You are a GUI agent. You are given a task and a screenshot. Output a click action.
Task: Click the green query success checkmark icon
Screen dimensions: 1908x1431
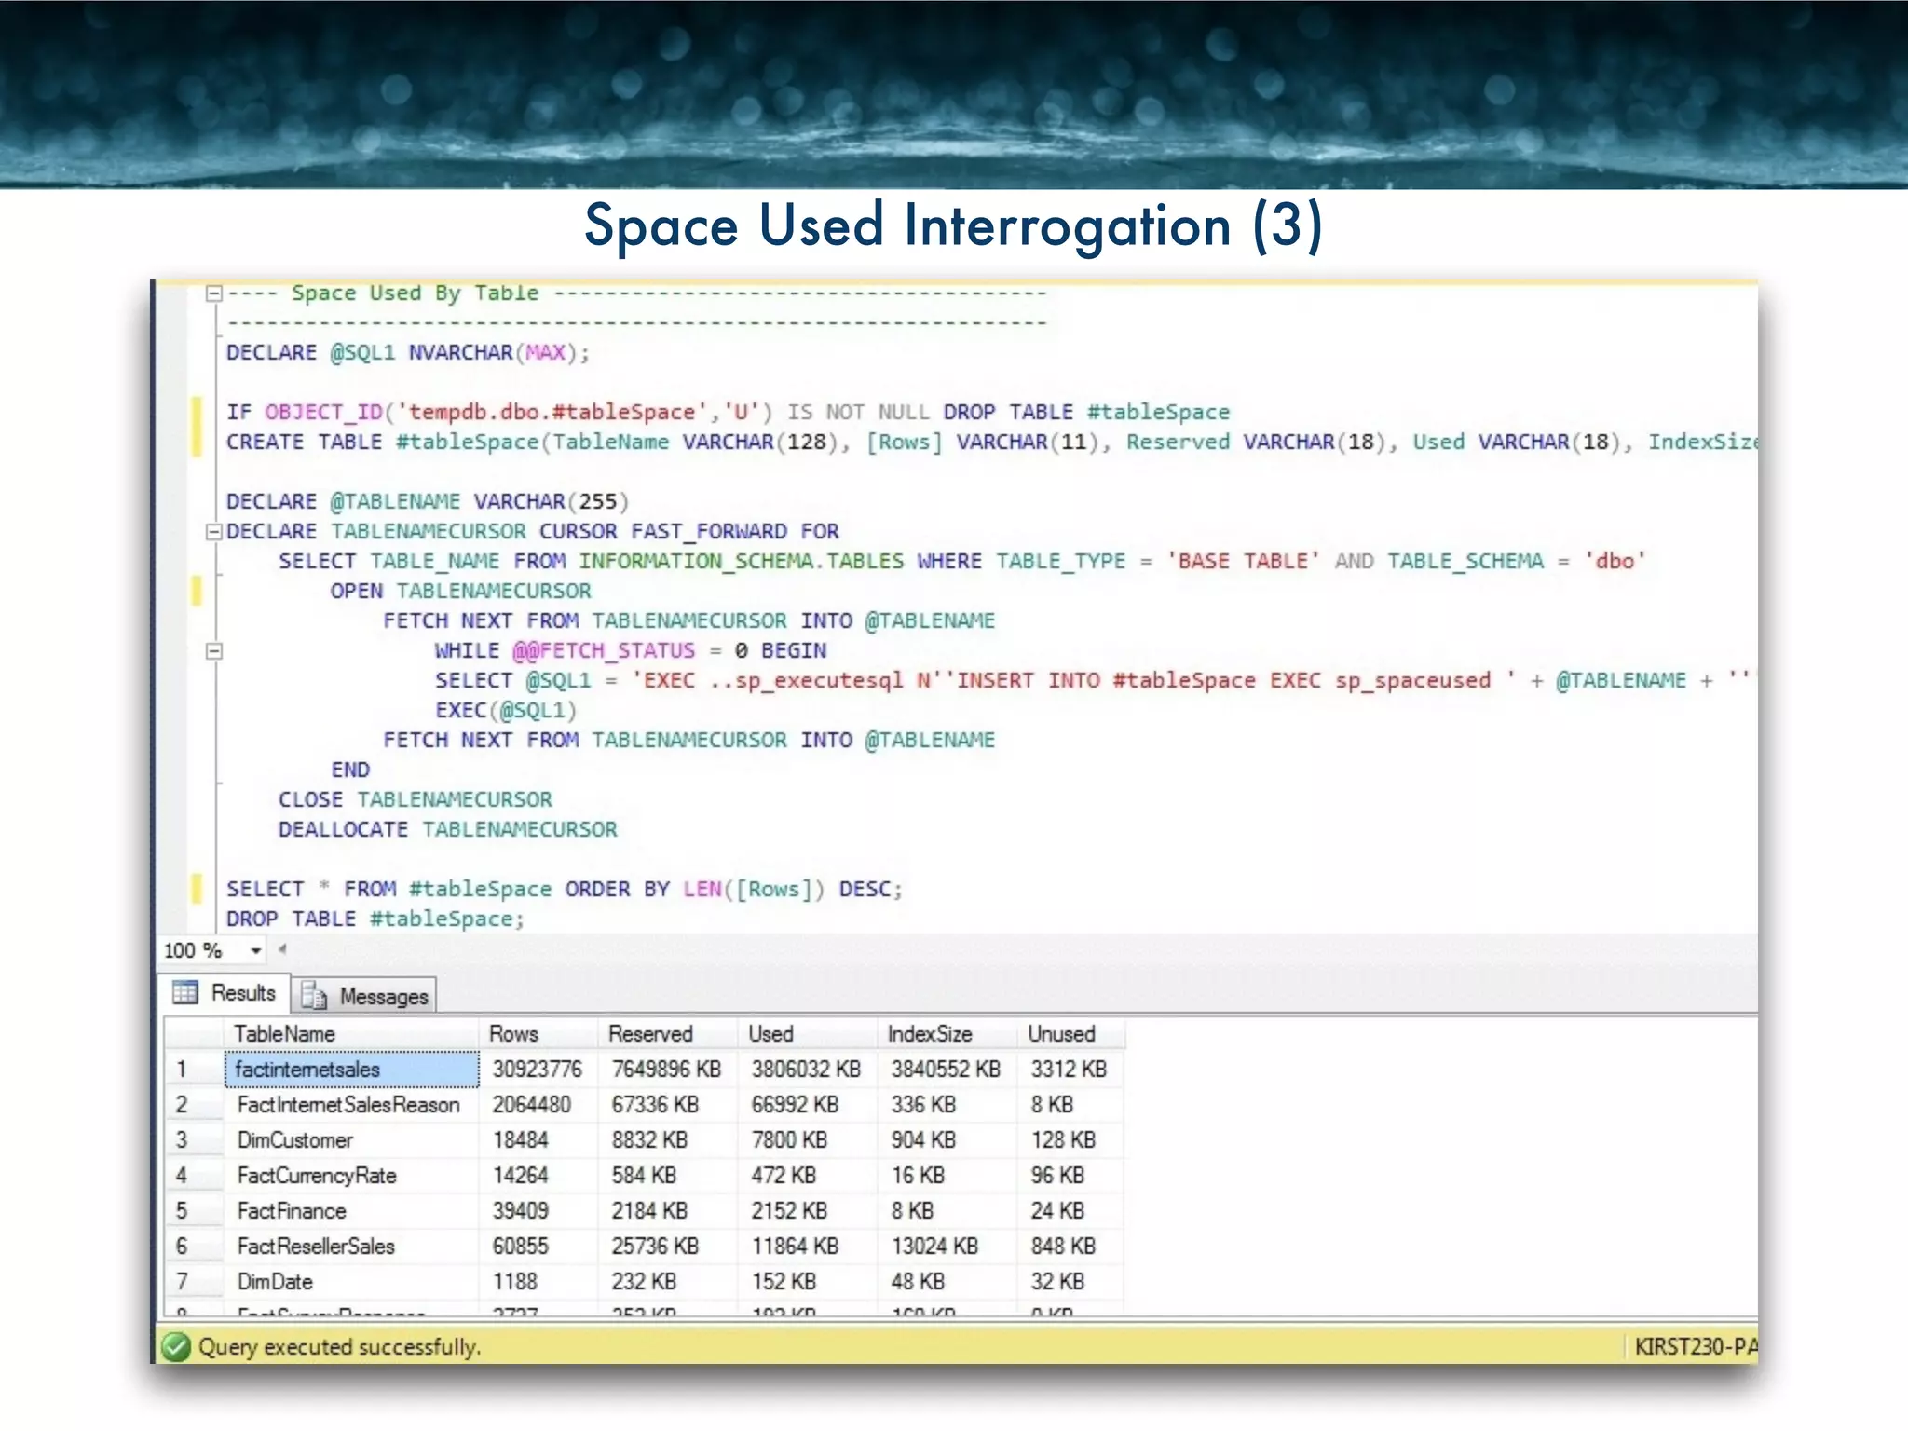tap(174, 1347)
